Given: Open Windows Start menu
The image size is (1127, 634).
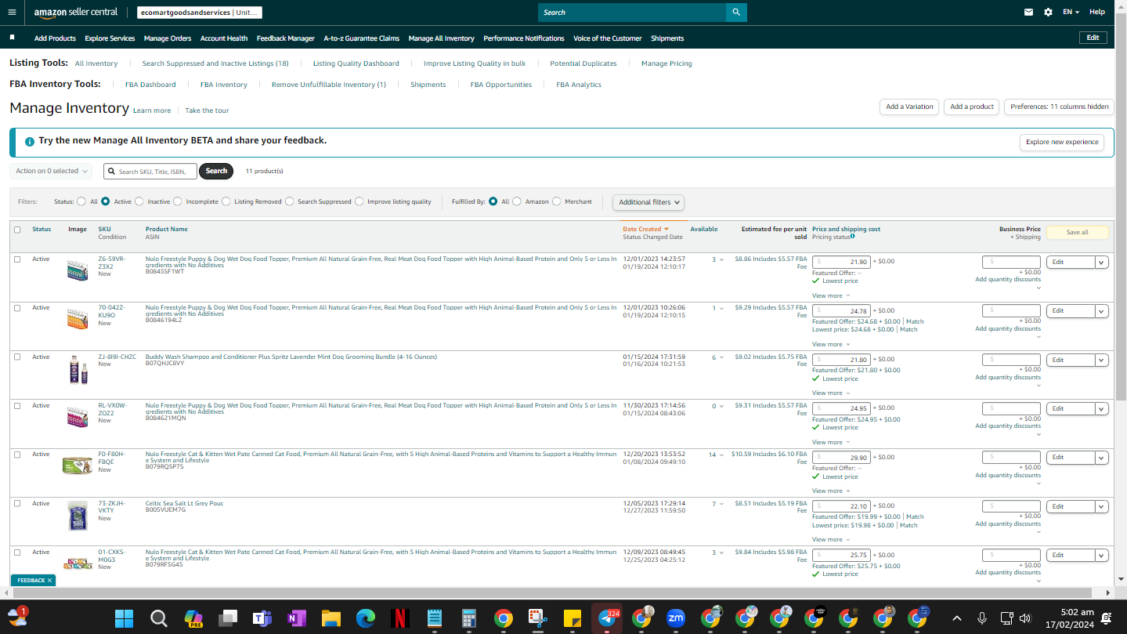Looking at the screenshot, I should pyautogui.click(x=124, y=618).
